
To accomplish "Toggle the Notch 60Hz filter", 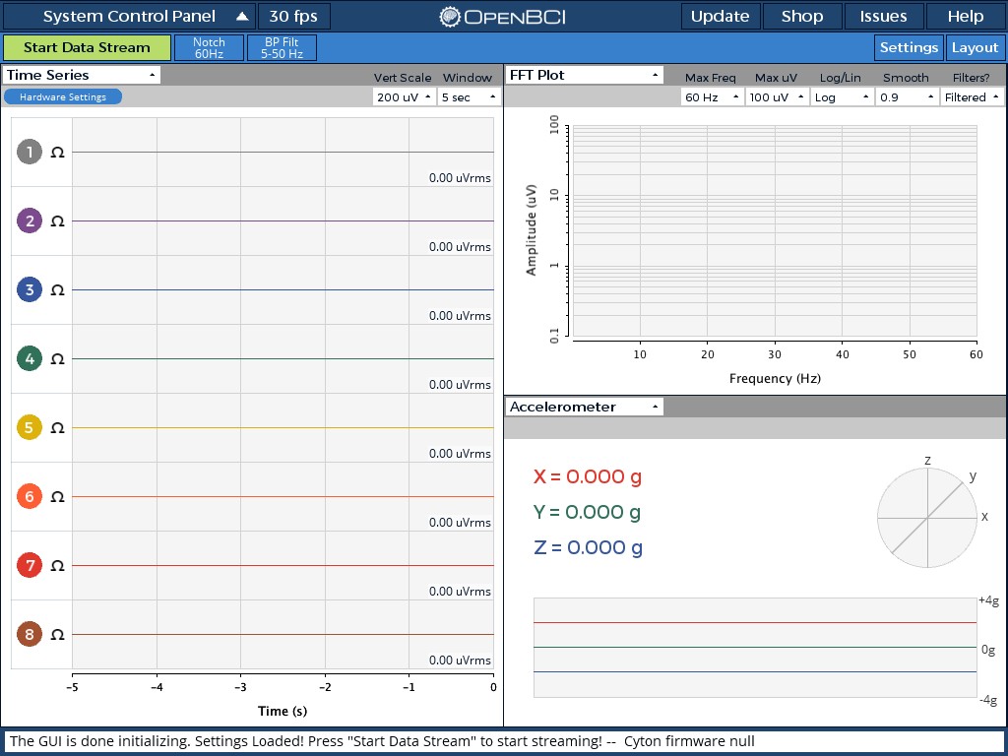I will 209,47.
